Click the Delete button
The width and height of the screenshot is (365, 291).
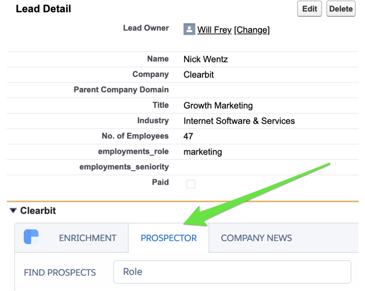click(x=341, y=9)
